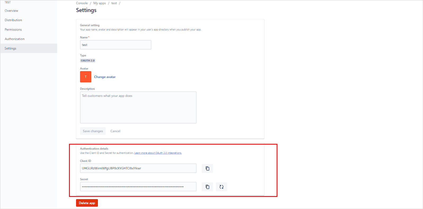Click the Console breadcrumb link
Viewport: 423px width, 209px height.
pyautogui.click(x=82, y=3)
